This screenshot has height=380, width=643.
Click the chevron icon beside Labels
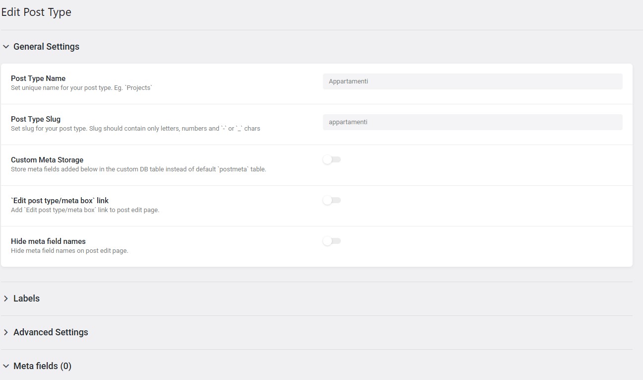6,299
